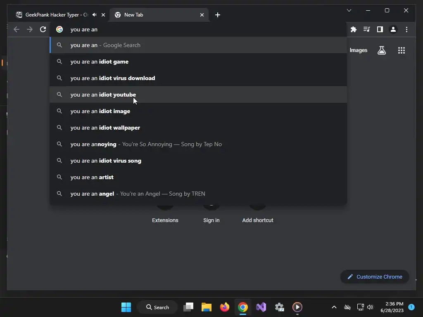Close the GeekPrank Hacker Typer tab
Screen dimensions: 423x317
pyautogui.click(x=103, y=15)
